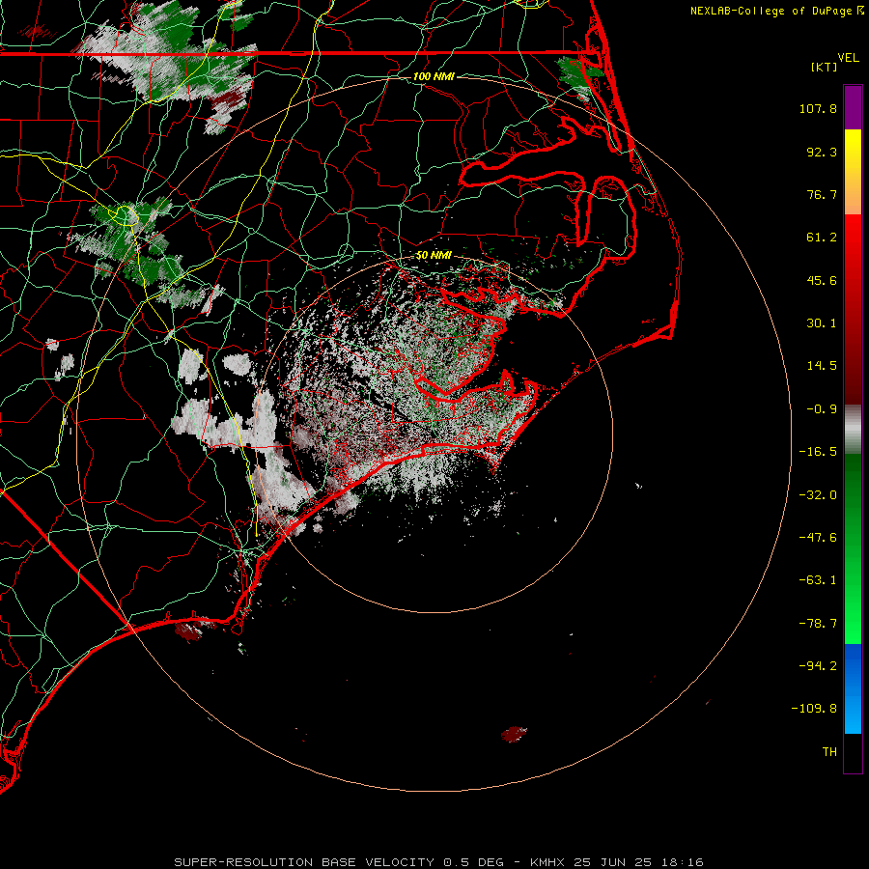Click the -63.1 velocity scale value
This screenshot has height=869, width=869.
(818, 580)
